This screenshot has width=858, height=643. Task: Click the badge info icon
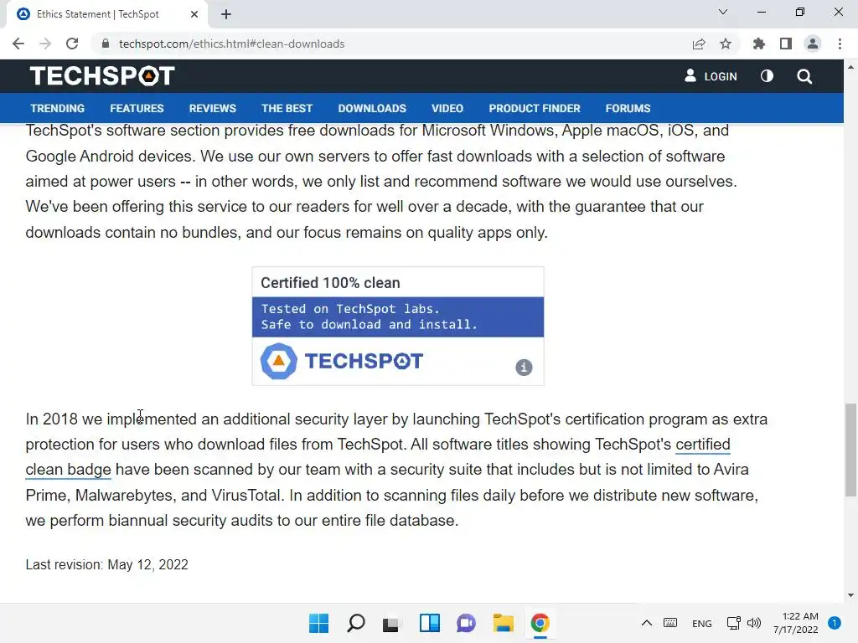pyautogui.click(x=524, y=368)
